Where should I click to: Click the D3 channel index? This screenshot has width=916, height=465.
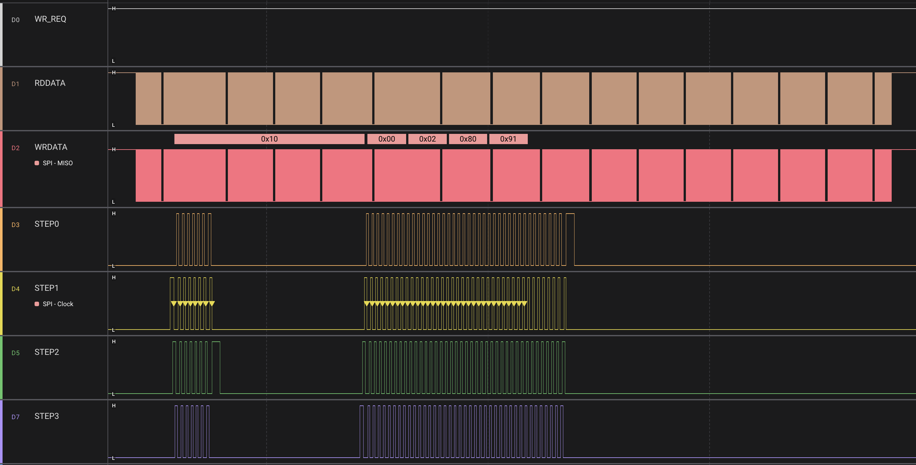point(15,225)
